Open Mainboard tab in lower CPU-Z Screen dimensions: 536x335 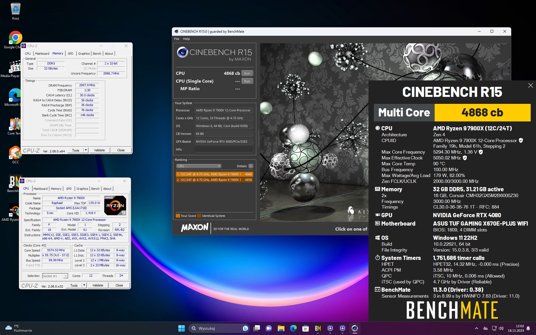point(40,189)
